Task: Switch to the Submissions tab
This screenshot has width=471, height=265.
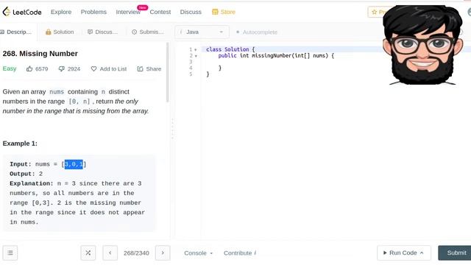Action: click(148, 32)
